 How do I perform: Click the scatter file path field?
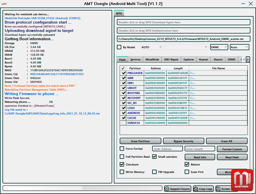tap(184, 39)
